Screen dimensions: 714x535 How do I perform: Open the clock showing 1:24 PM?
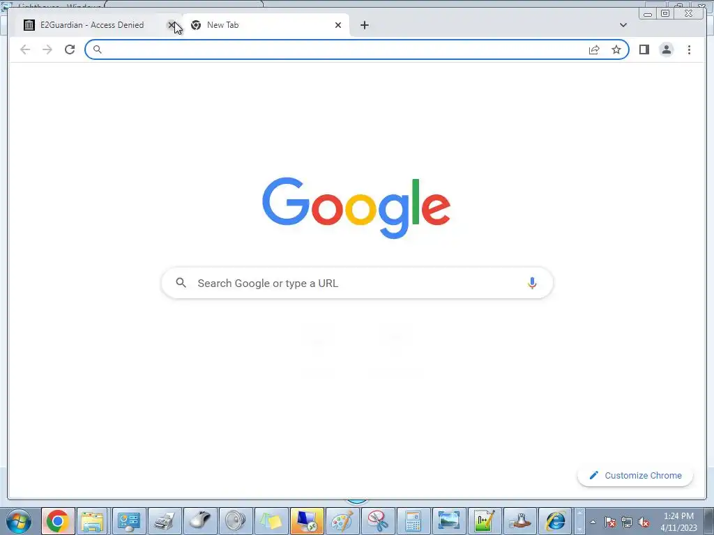[678, 522]
